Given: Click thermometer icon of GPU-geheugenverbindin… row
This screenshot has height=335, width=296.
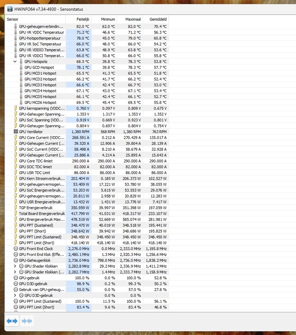Looking at the screenshot, I should (x=15, y=26).
